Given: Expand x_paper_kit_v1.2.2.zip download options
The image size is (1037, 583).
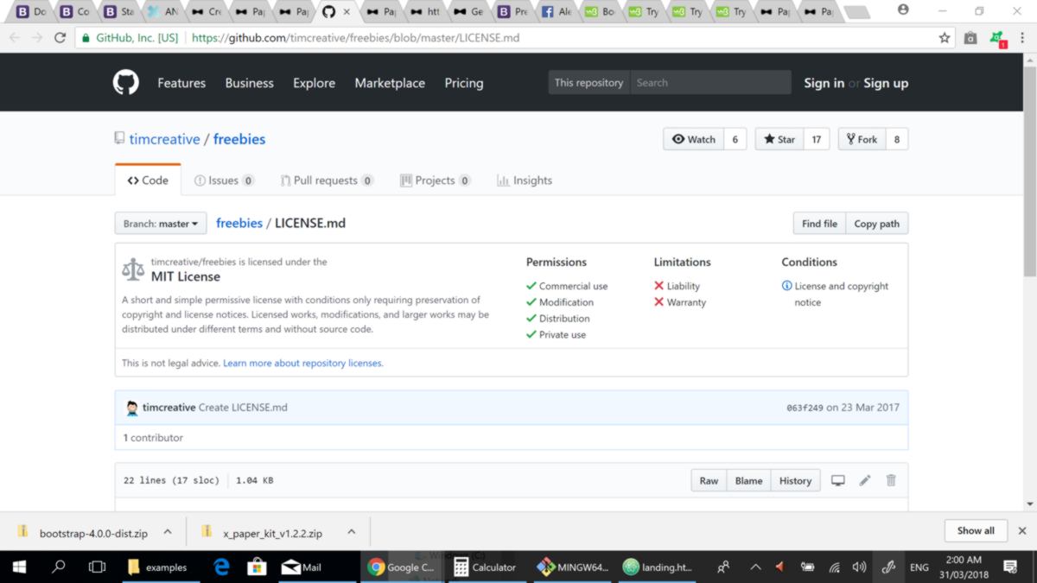Looking at the screenshot, I should 351,532.
